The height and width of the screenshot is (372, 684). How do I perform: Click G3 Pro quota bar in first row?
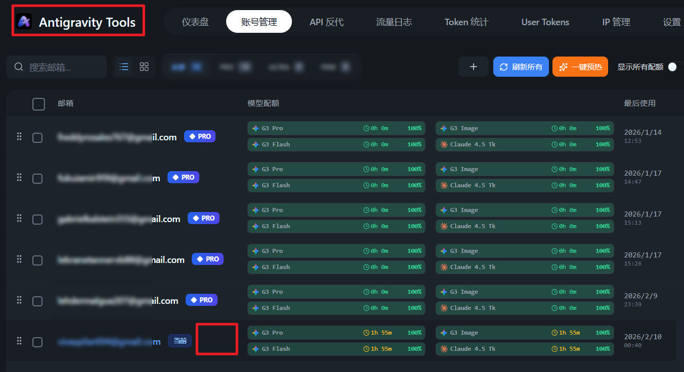click(336, 128)
